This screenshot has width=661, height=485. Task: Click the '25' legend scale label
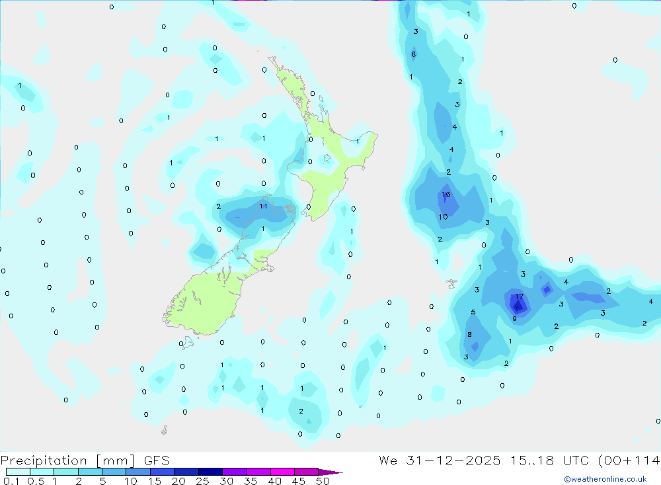(x=203, y=481)
